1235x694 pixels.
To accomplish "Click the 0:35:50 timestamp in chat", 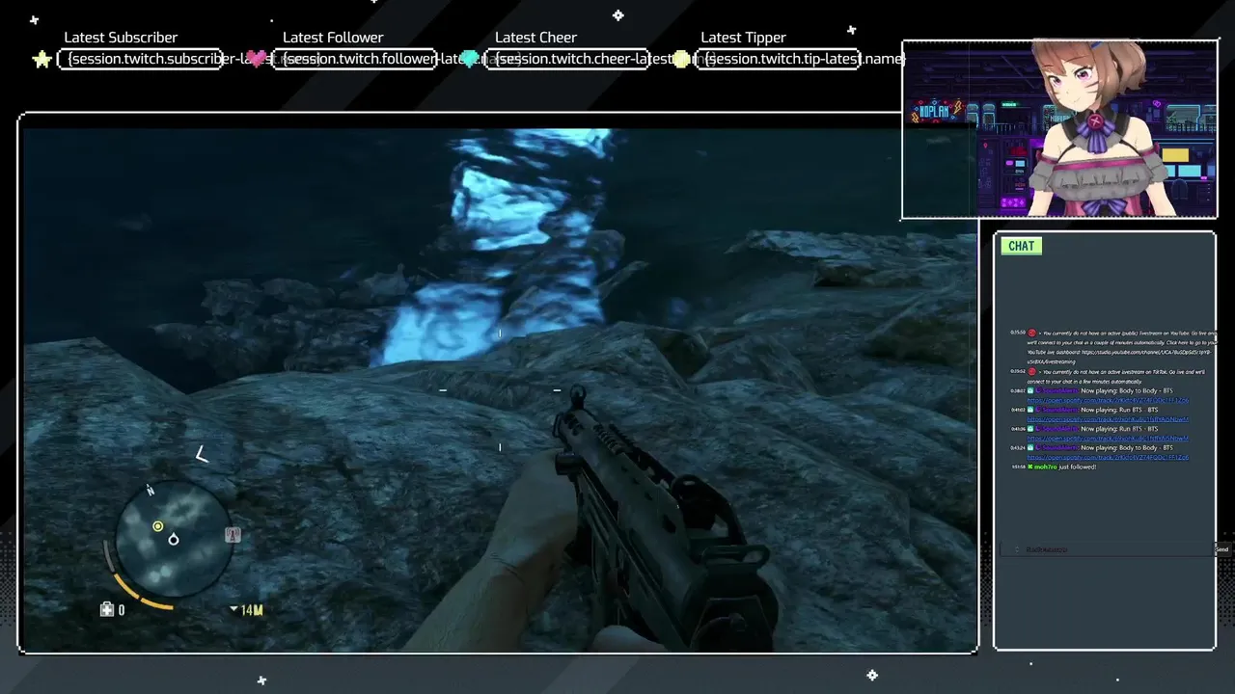I will click(1018, 333).
